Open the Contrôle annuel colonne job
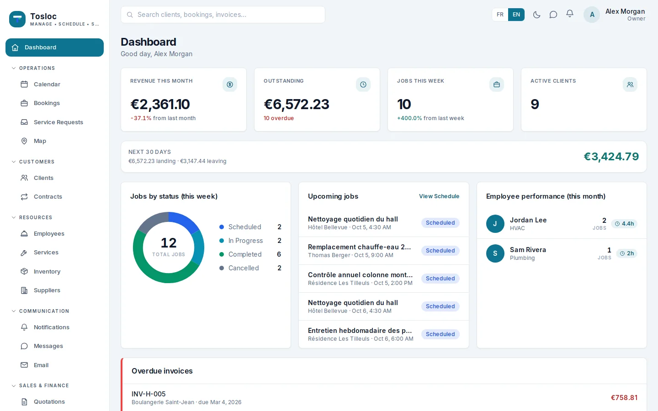This screenshot has width=658, height=411. click(x=384, y=279)
